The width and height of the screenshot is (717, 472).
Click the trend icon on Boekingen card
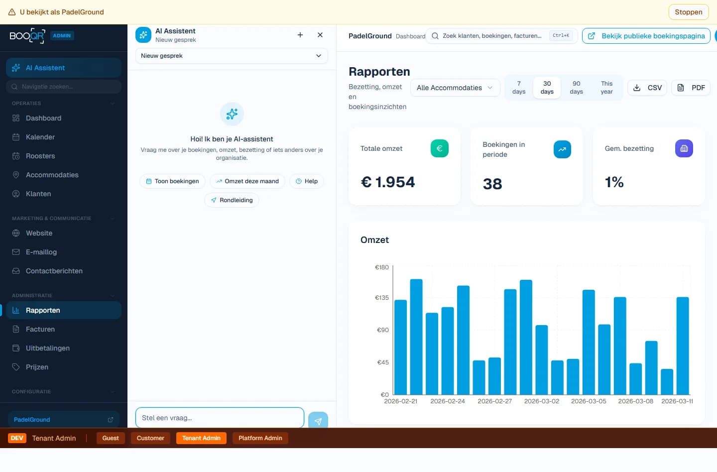tap(562, 149)
